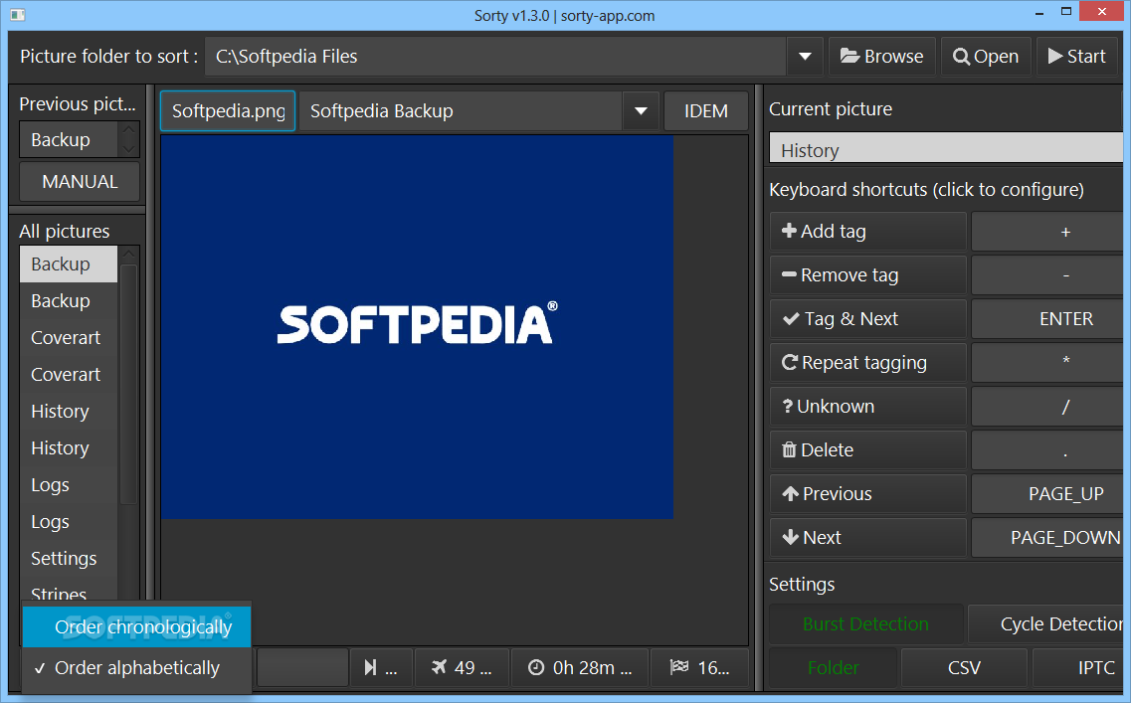Click the airplane speed status showing 49
Viewport: 1131px width, 703px height.
[463, 667]
